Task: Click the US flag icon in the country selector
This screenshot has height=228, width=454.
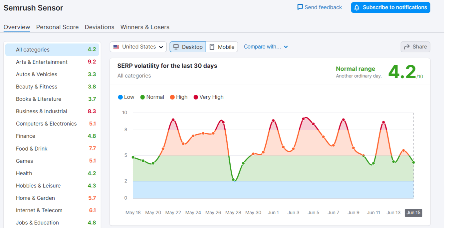Action: pyautogui.click(x=116, y=47)
